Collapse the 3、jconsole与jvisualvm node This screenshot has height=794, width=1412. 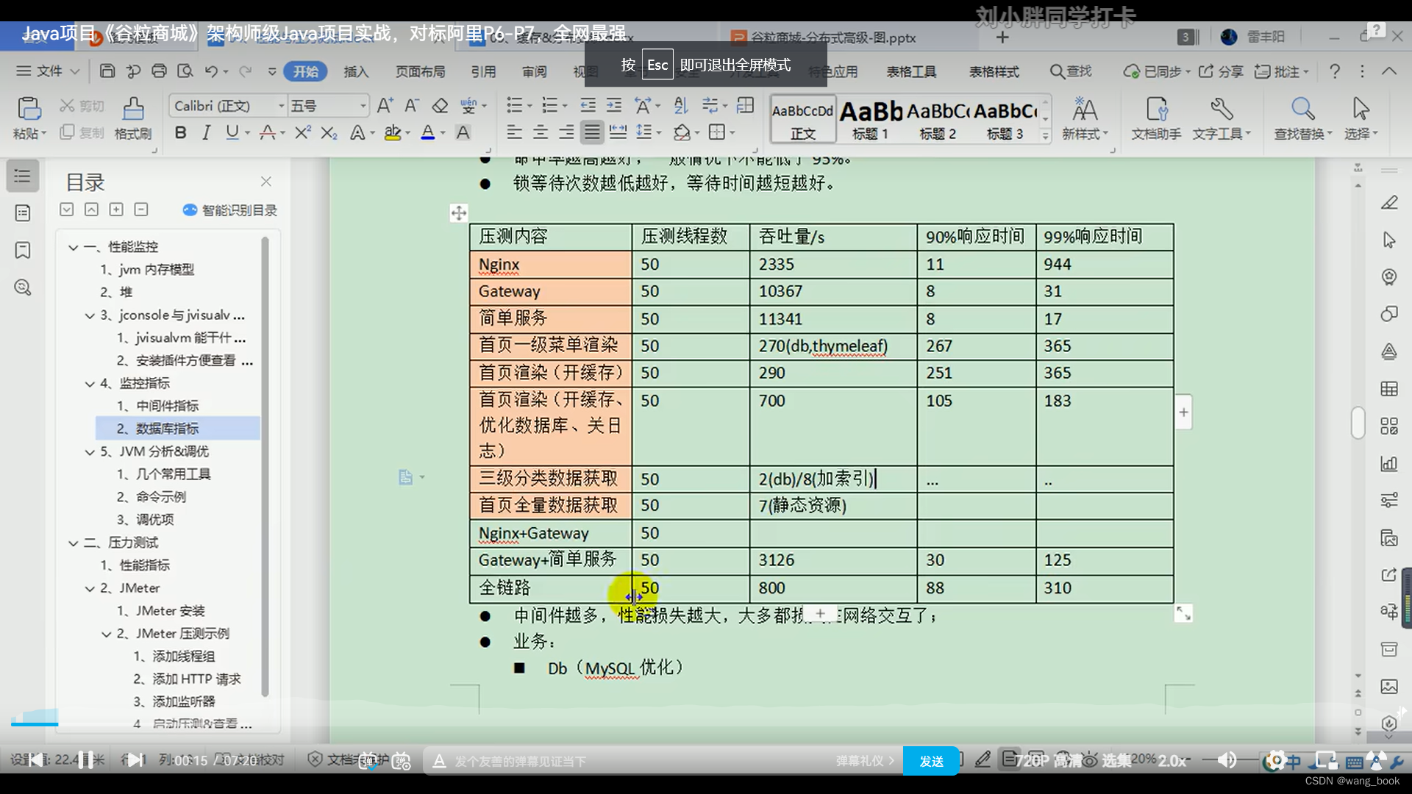coord(90,316)
